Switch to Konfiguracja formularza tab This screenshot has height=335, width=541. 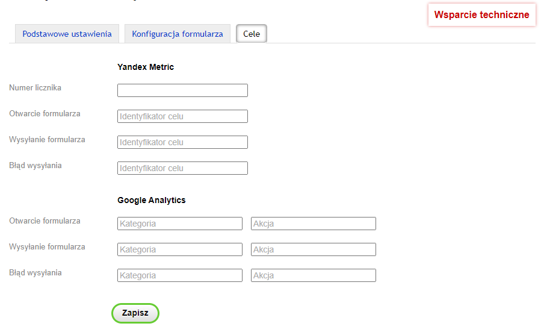point(178,34)
